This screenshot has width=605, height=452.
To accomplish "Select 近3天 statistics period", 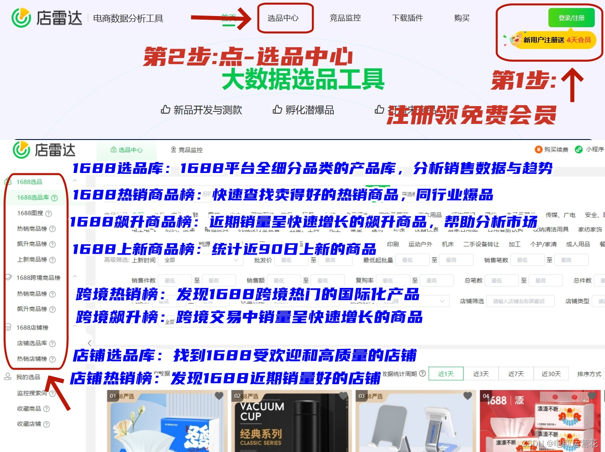I will pyautogui.click(x=481, y=374).
